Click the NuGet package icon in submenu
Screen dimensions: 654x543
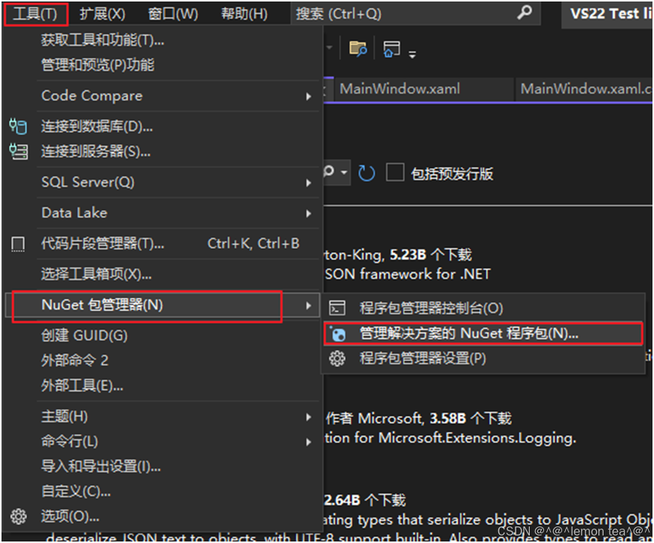click(337, 333)
